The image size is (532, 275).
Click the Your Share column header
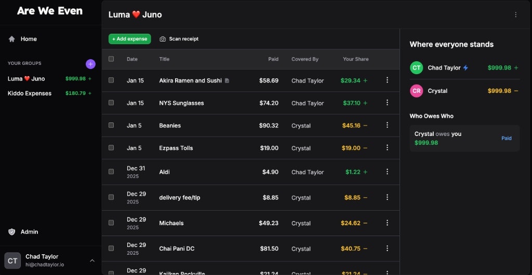355,59
